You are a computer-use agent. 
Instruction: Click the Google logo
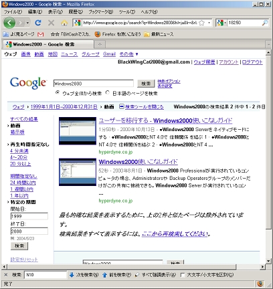[28, 83]
